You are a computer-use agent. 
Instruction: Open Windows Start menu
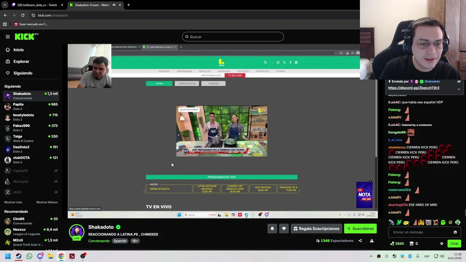coord(8,256)
